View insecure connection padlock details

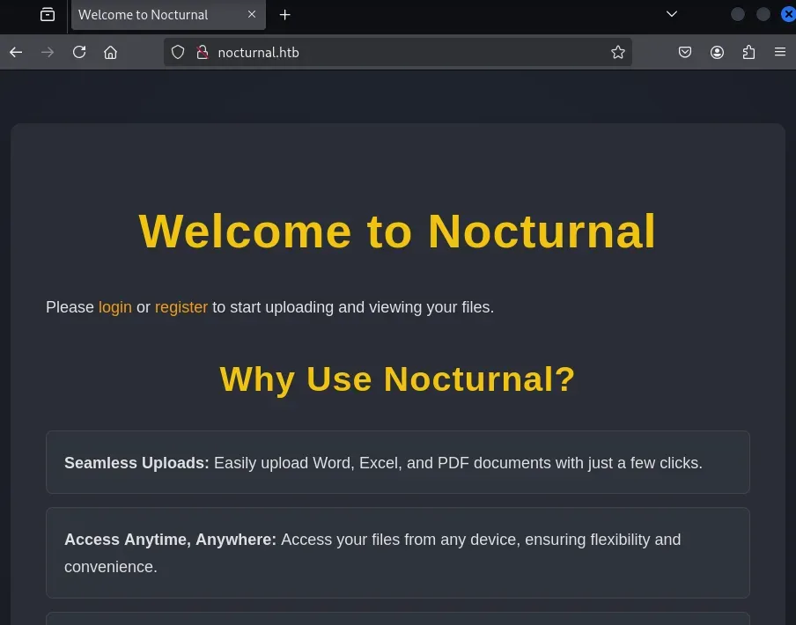(x=202, y=52)
